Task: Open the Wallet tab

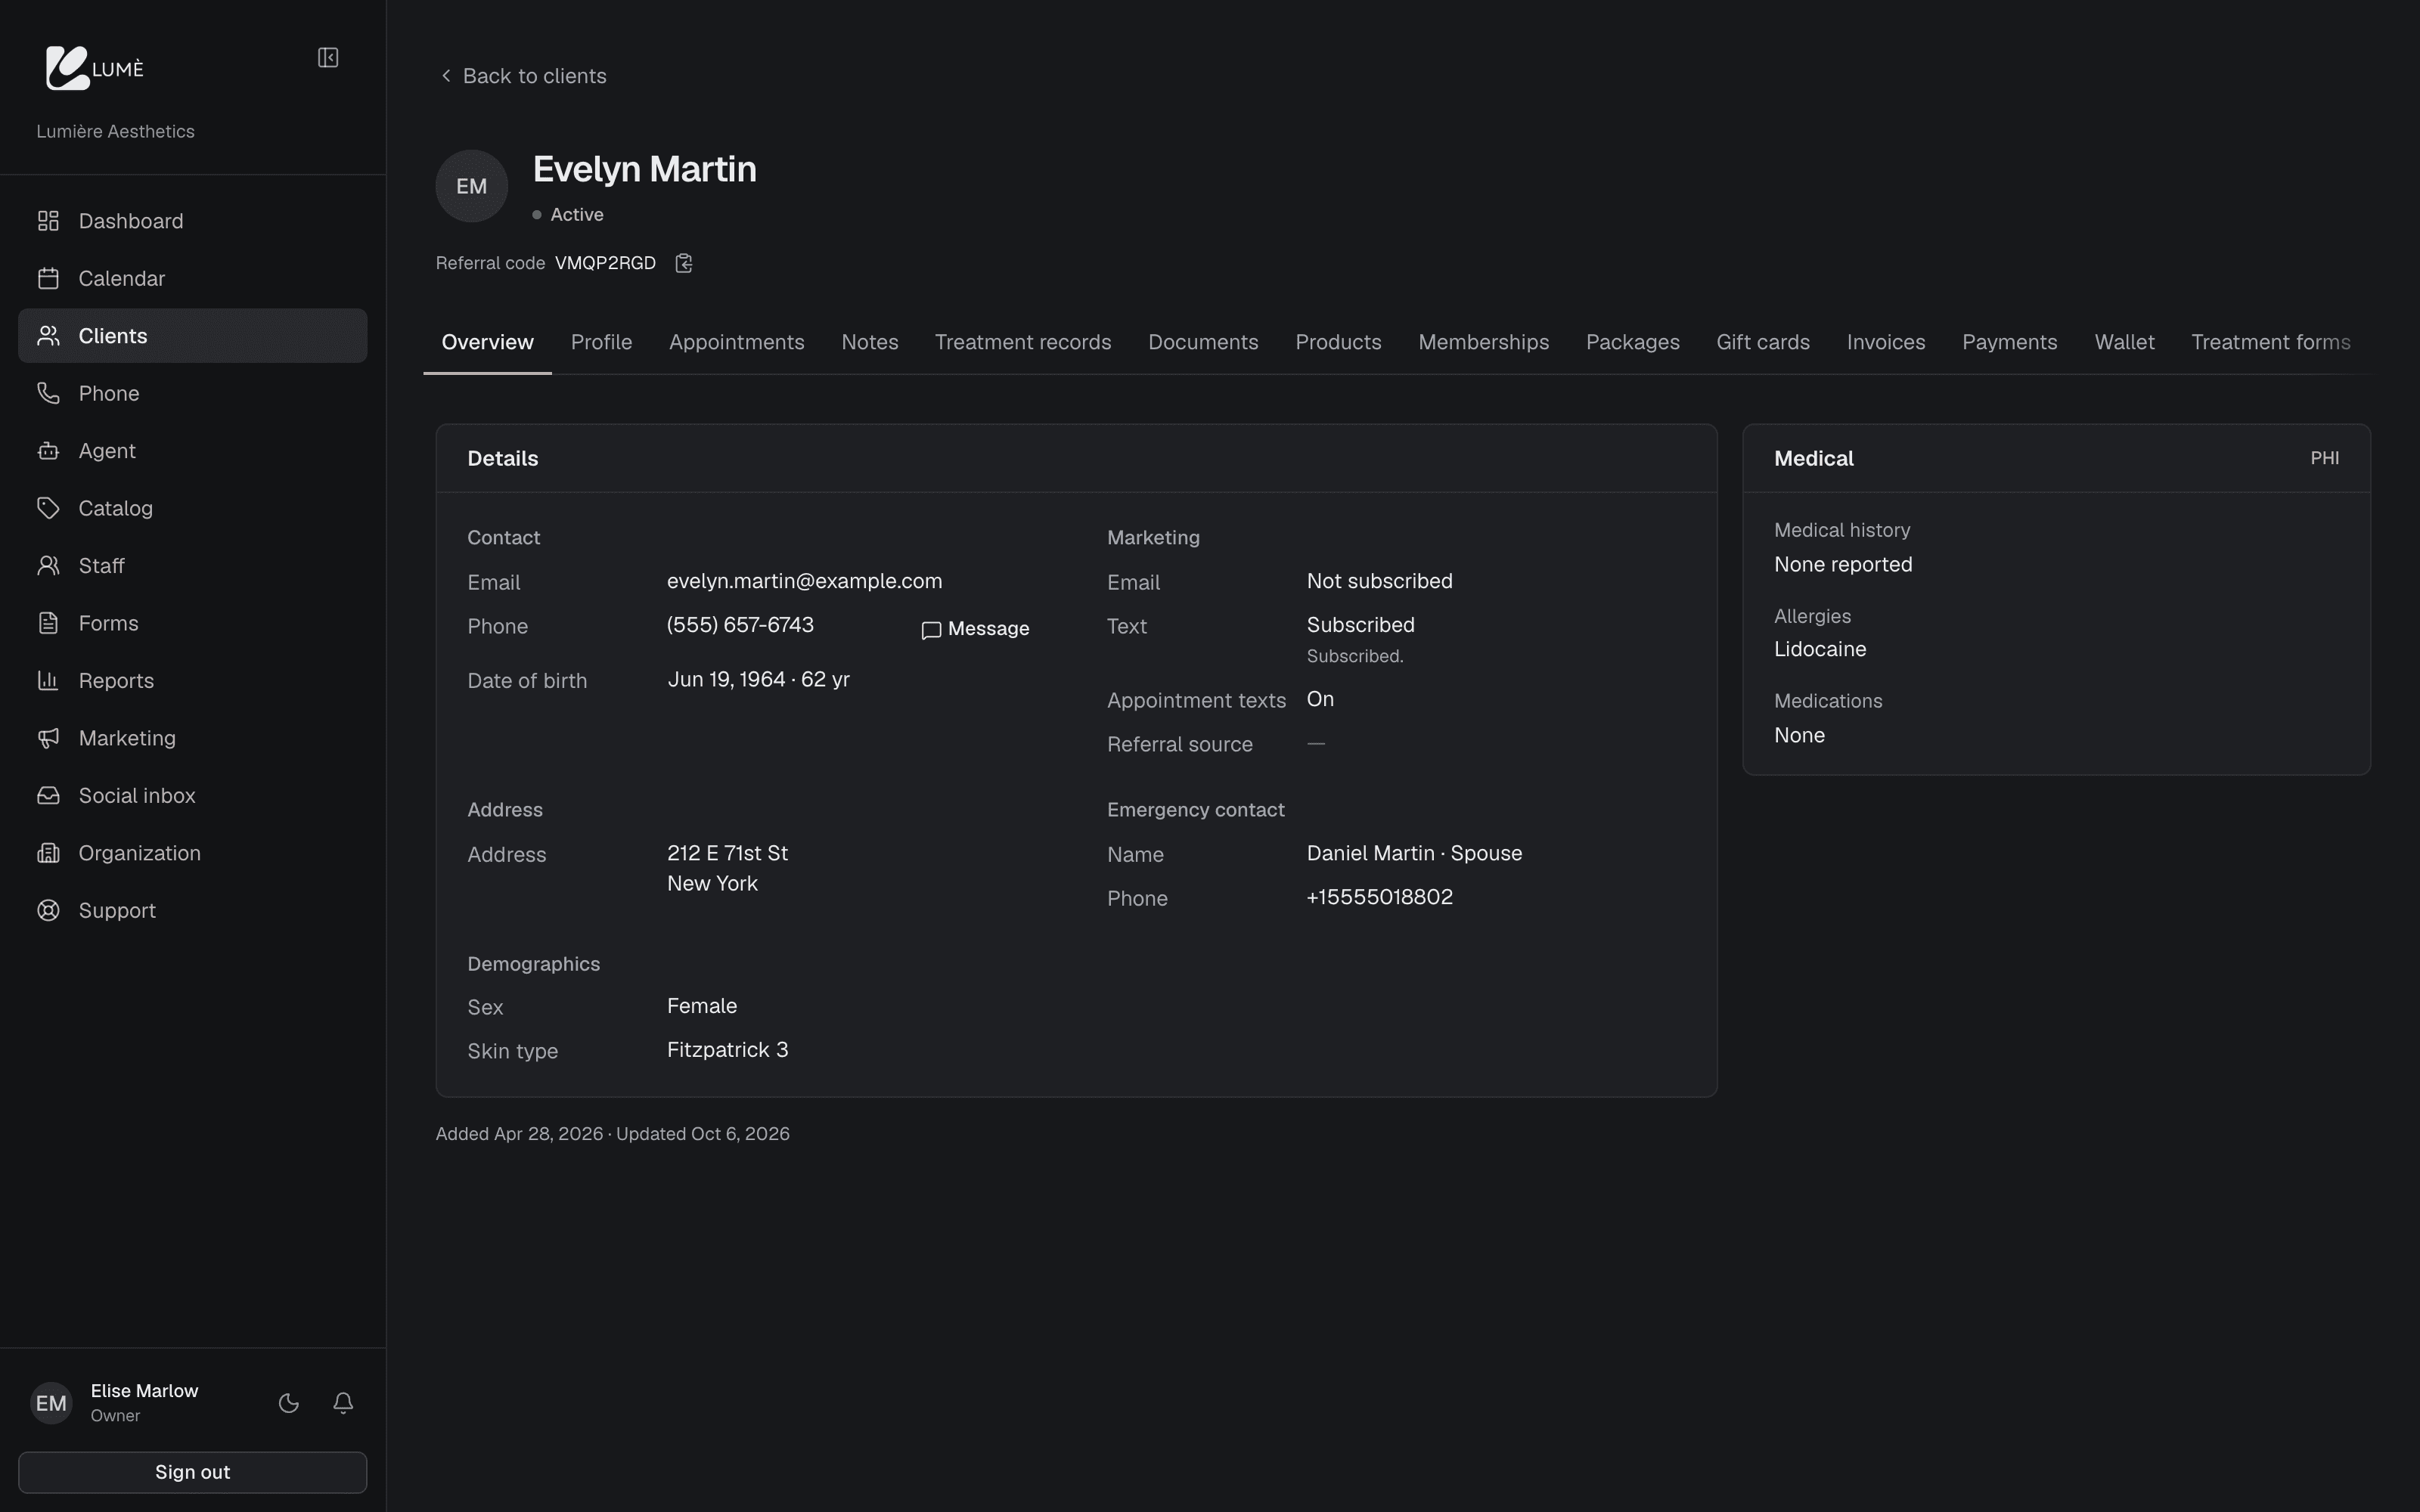Action: click(x=2125, y=342)
